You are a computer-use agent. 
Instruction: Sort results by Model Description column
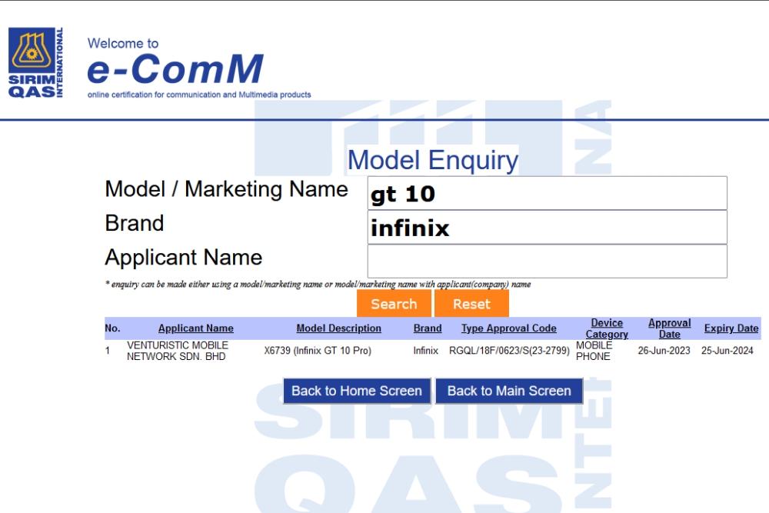pyautogui.click(x=338, y=328)
